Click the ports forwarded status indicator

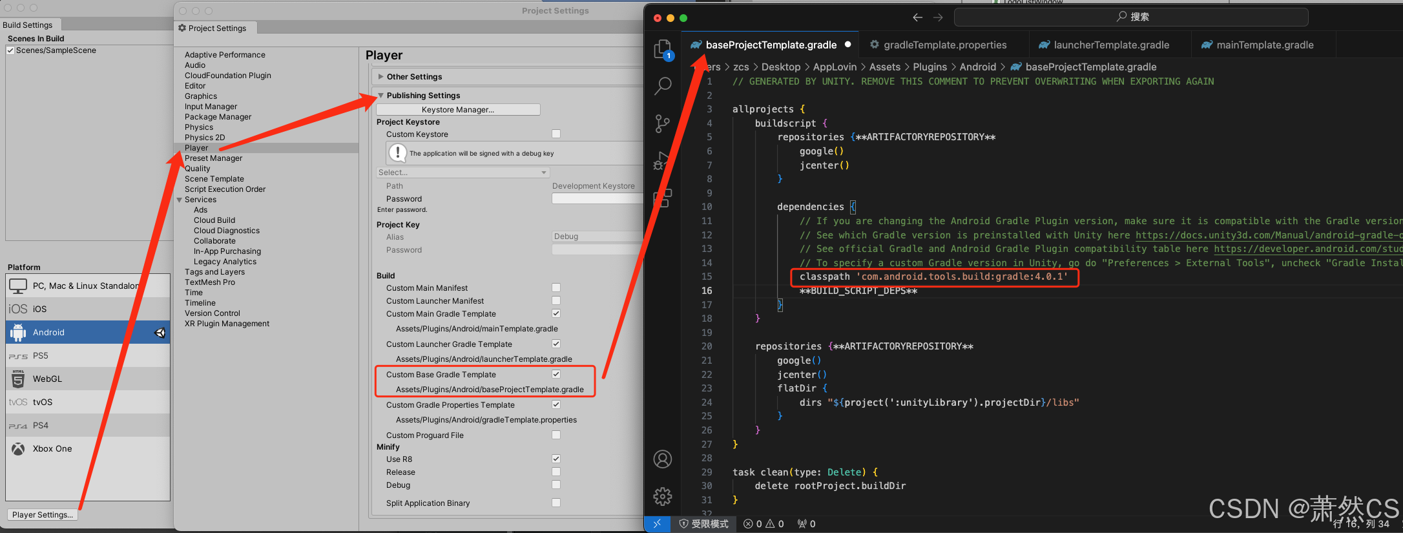(807, 524)
